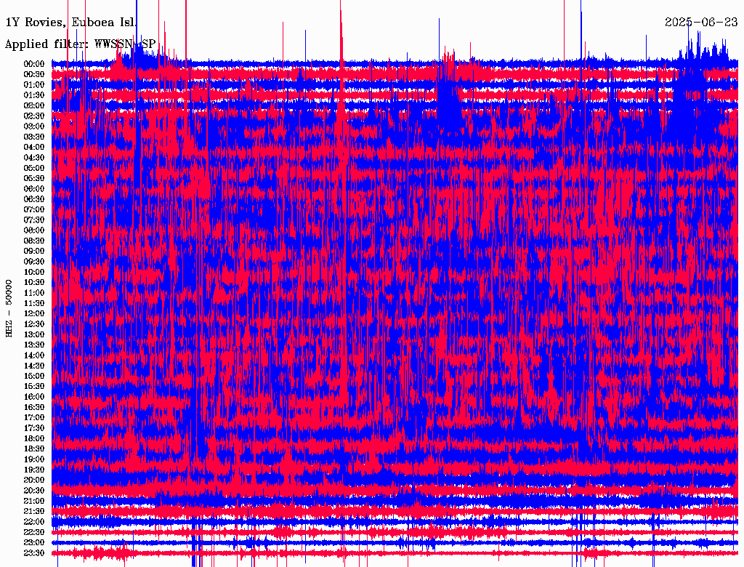Select the 21:30 time label
This screenshot has height=567, width=744.
pyautogui.click(x=34, y=511)
